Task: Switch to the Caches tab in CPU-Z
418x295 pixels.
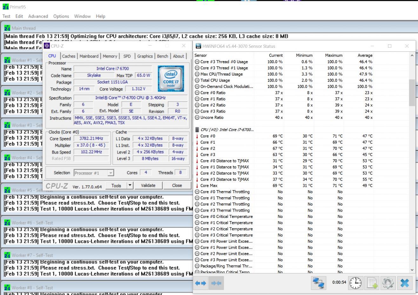Action: point(69,56)
